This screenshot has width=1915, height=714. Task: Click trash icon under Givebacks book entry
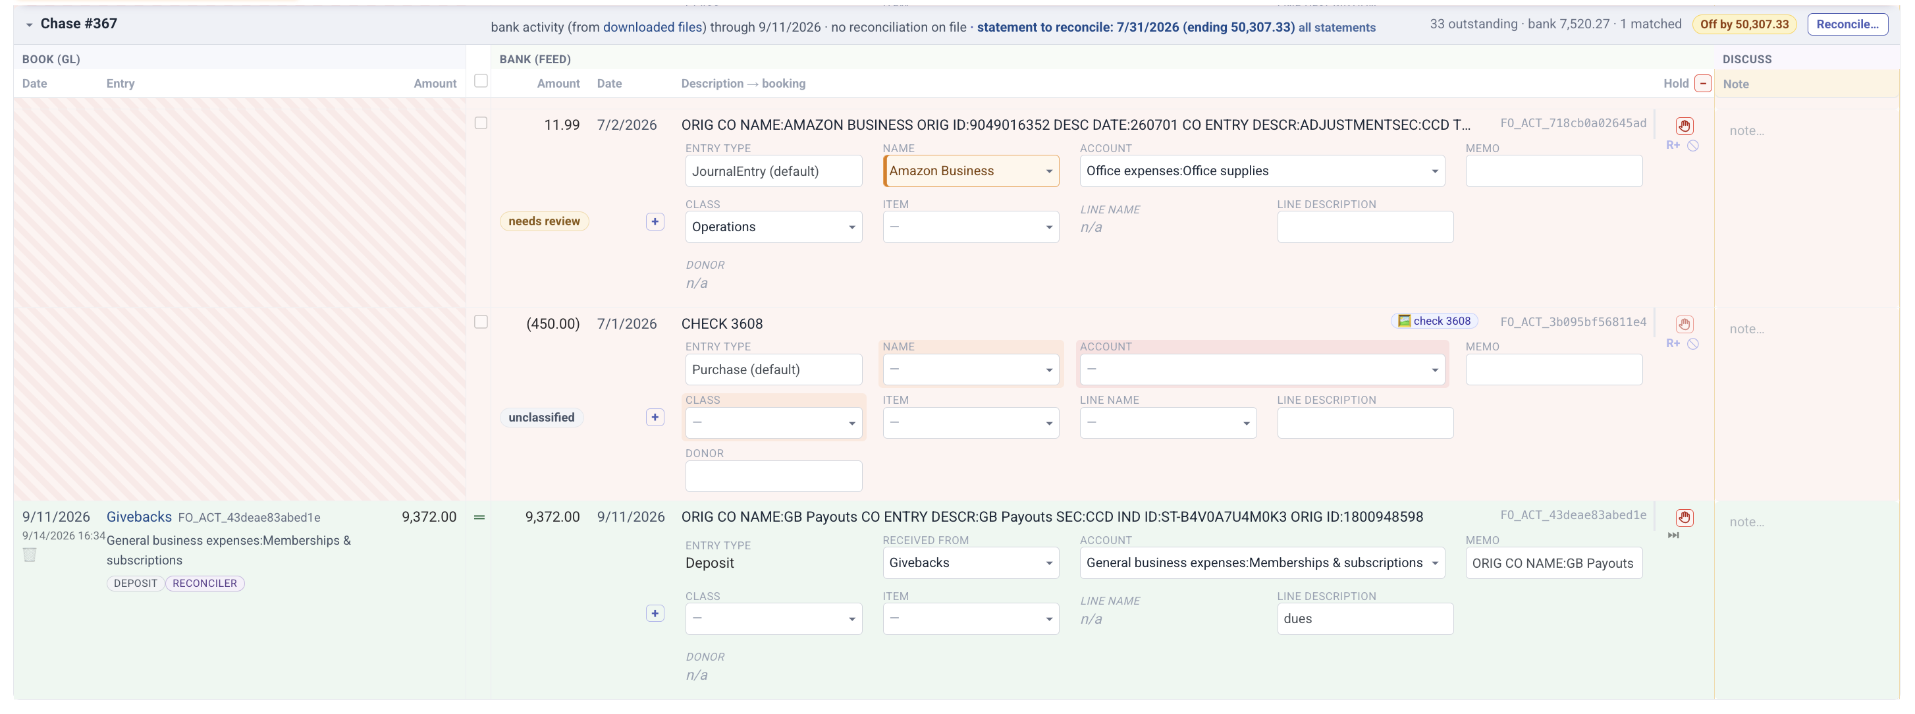pos(30,555)
